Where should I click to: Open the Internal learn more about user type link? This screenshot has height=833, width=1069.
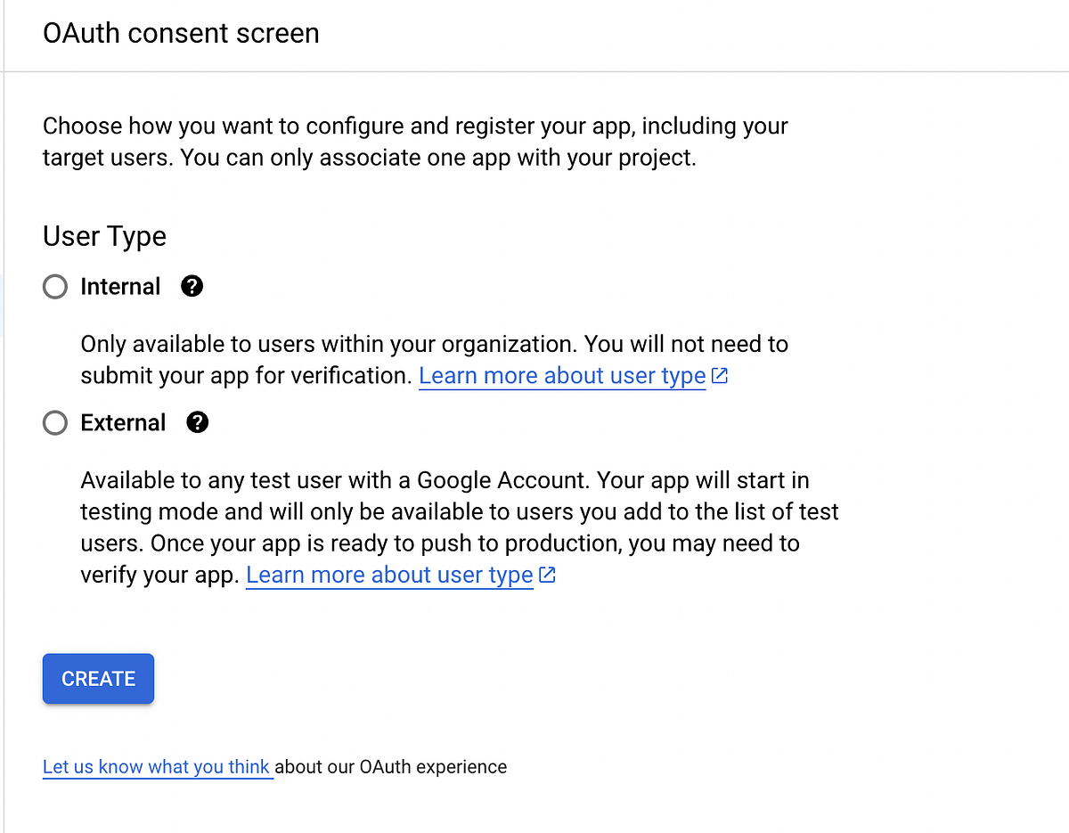coord(561,375)
